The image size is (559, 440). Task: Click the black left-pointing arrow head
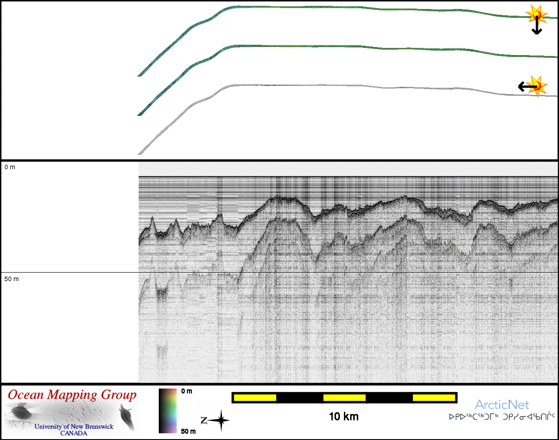point(522,86)
